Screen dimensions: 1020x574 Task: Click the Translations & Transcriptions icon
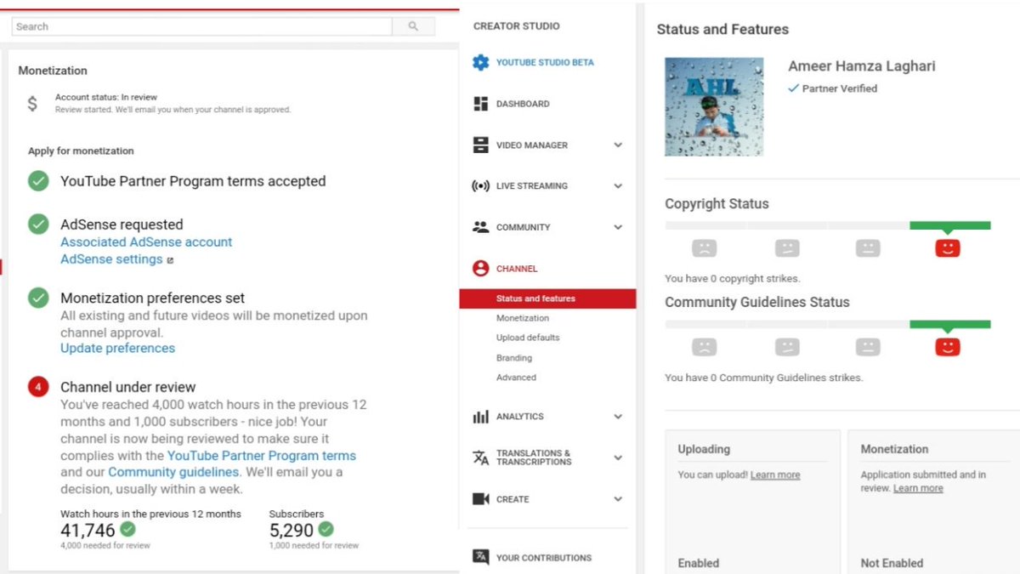480,457
